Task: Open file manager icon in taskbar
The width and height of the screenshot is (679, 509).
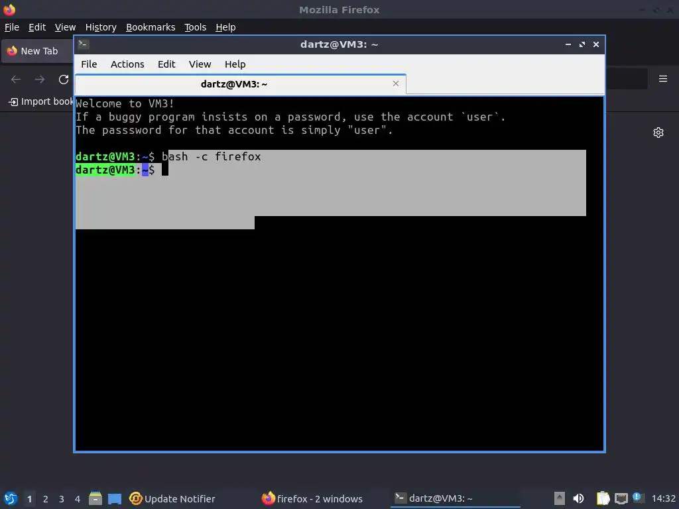Action: (x=95, y=498)
